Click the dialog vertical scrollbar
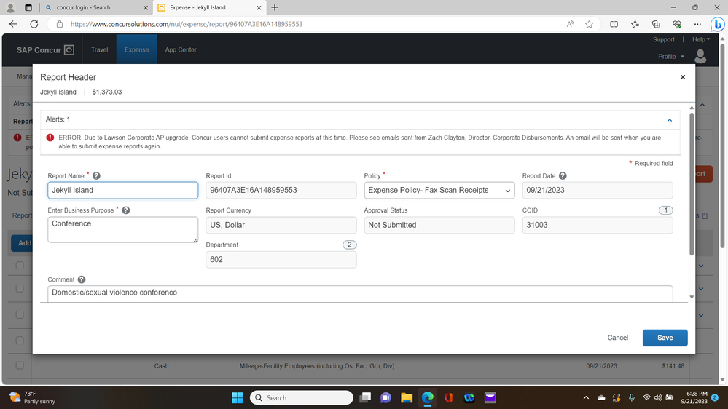728x409 pixels. tap(692, 183)
